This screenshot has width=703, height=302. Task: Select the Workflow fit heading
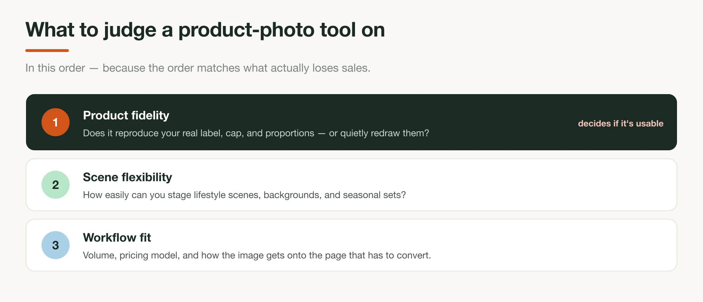coord(117,238)
